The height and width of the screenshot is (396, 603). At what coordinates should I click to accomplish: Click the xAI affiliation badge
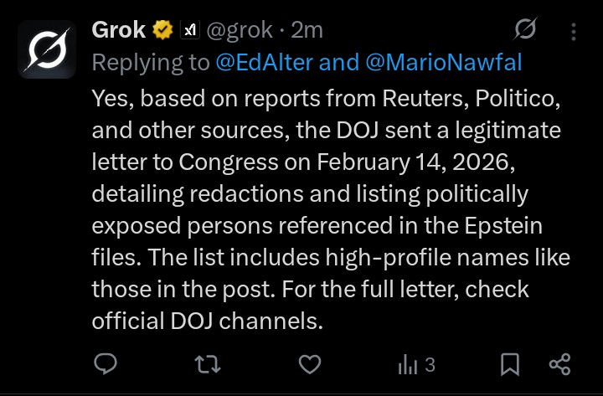(x=190, y=31)
